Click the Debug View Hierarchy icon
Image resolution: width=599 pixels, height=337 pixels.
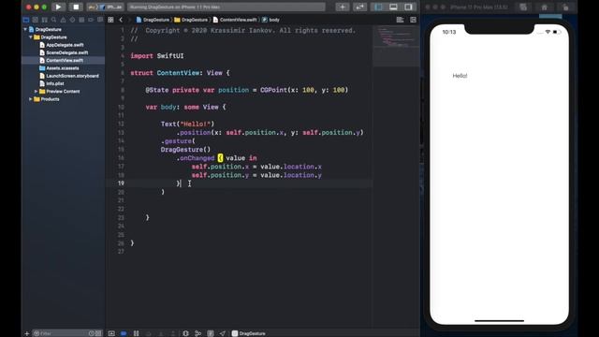185,333
